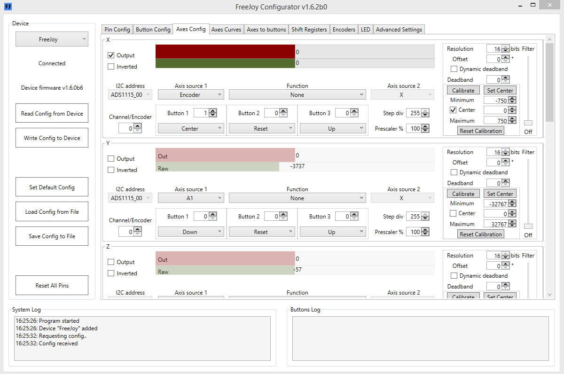Switch to the Pin Config tab
Screen dimensions: 564x374
click(117, 29)
